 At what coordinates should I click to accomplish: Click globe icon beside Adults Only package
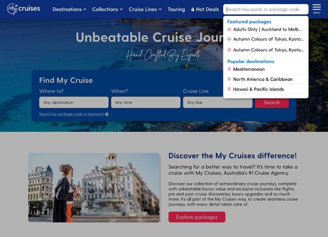(229, 29)
